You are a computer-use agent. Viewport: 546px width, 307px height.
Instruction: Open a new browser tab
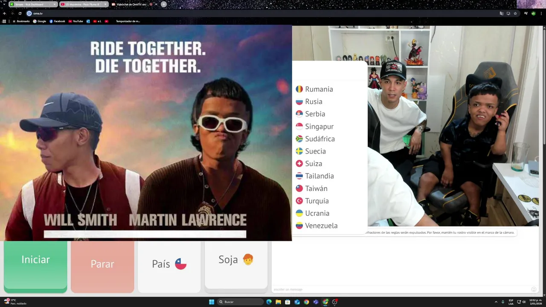(x=163, y=4)
